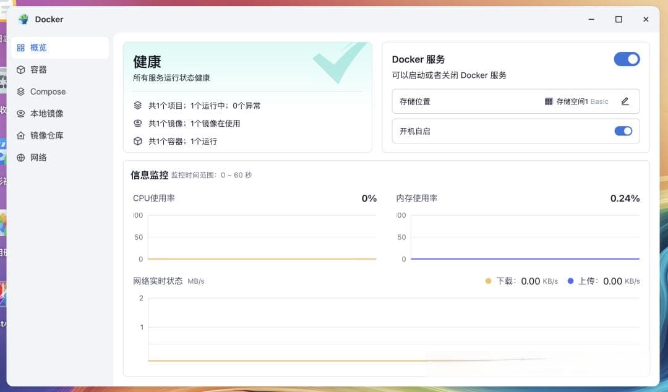Click the Docker 服务 heading
The image size is (668, 392).
(x=418, y=59)
